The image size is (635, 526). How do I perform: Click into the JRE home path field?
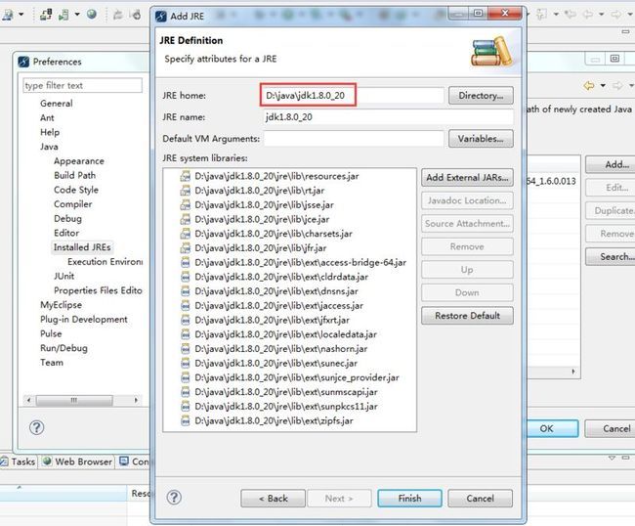(x=354, y=96)
